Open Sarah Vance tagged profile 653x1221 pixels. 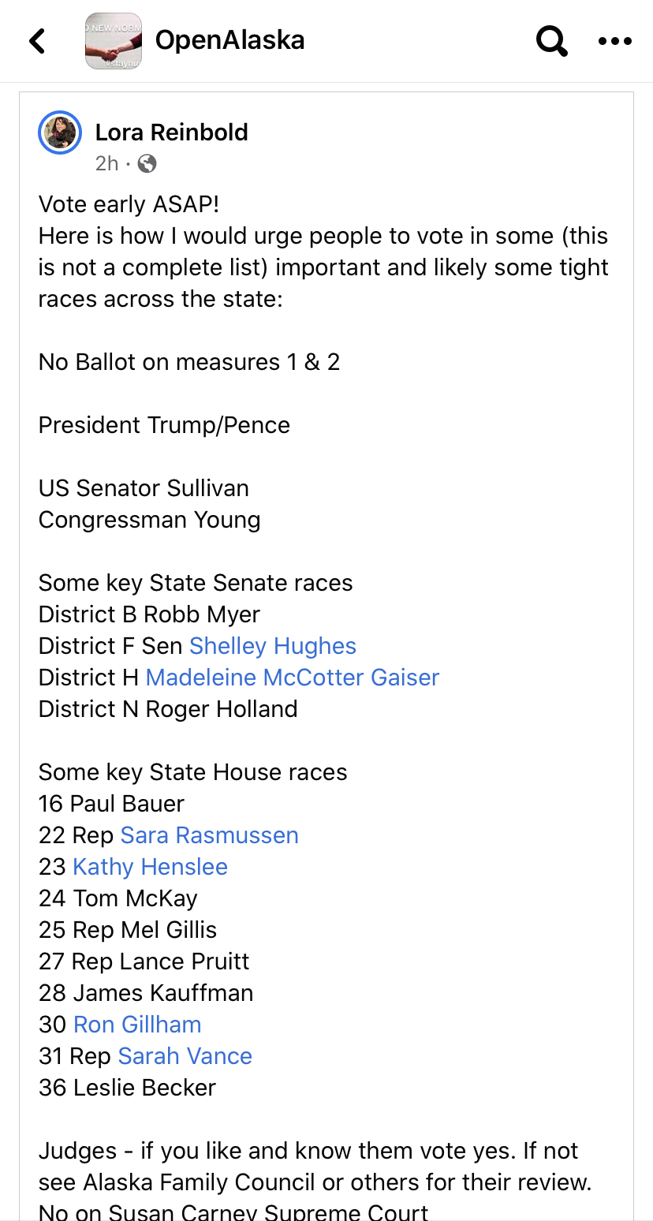coord(185,1056)
